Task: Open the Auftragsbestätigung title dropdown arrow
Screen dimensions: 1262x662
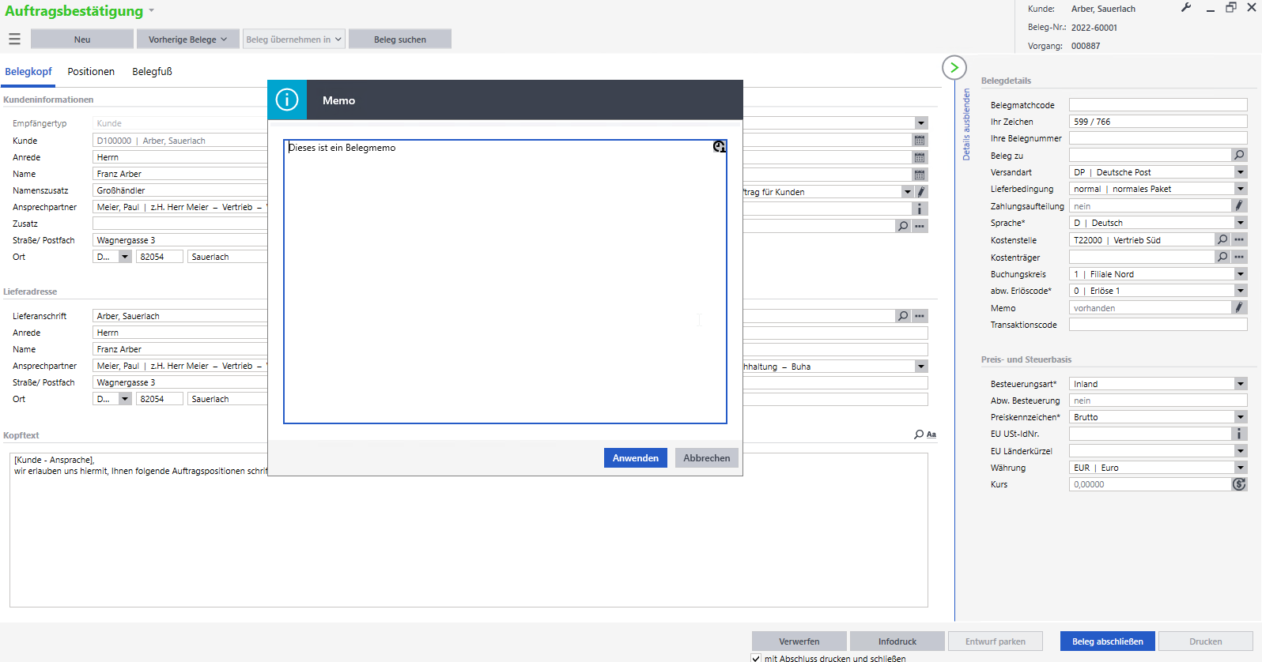Action: pyautogui.click(x=151, y=11)
